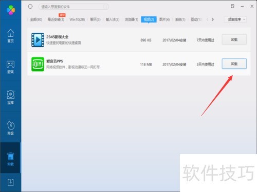Viewport: 257px width, 192px height.
Task: Click the 网络视频软件 description under 爱奇艺PPS
Action: click(x=73, y=67)
